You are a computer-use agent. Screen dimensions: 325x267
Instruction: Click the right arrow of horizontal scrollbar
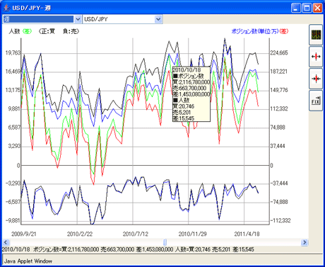pos(305,242)
